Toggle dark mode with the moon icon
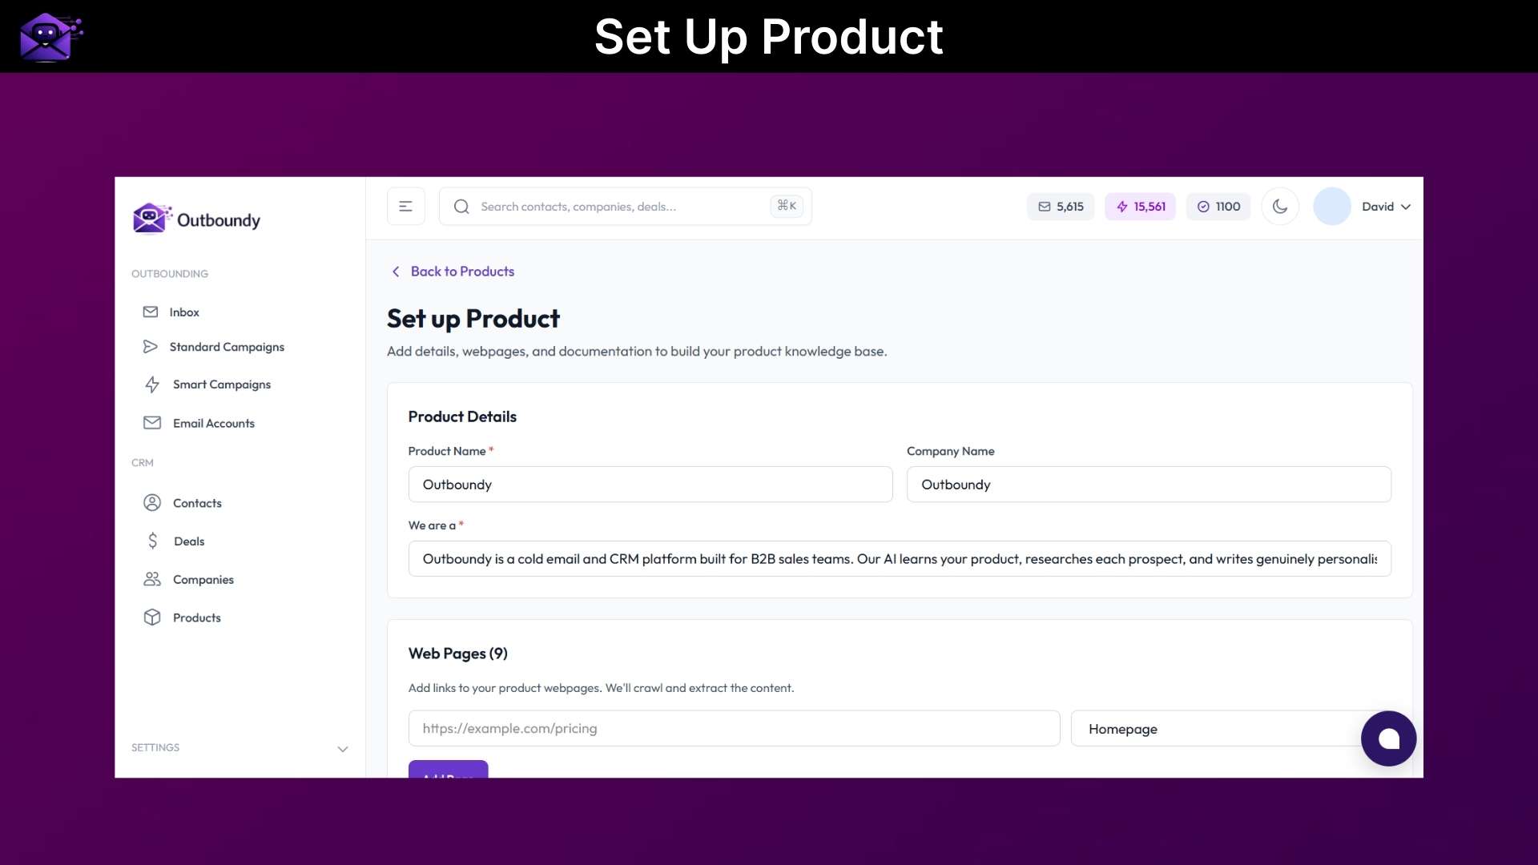Screen dimensions: 1538x865 [x=1279, y=206]
